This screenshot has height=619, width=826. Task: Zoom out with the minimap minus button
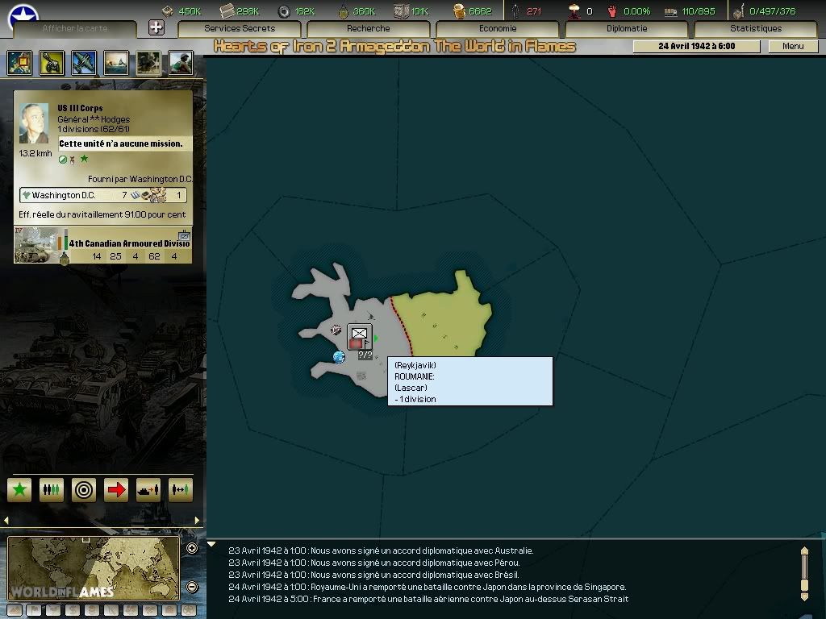coord(192,587)
